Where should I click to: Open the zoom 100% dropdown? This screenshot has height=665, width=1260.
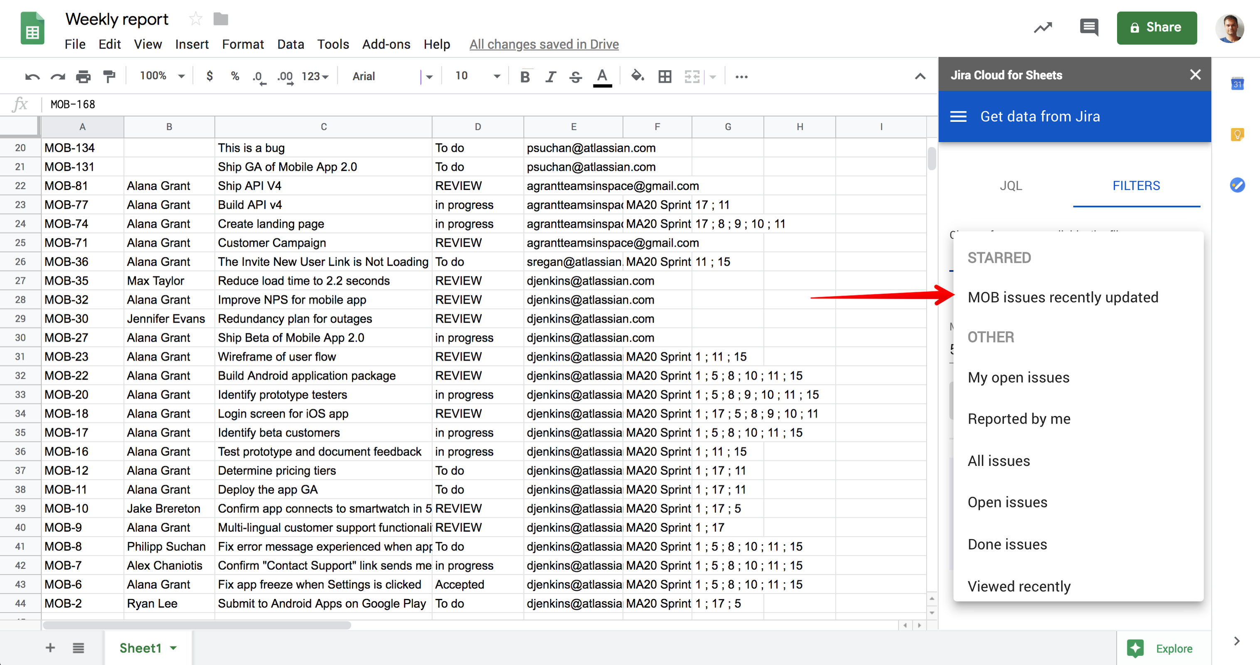point(162,76)
